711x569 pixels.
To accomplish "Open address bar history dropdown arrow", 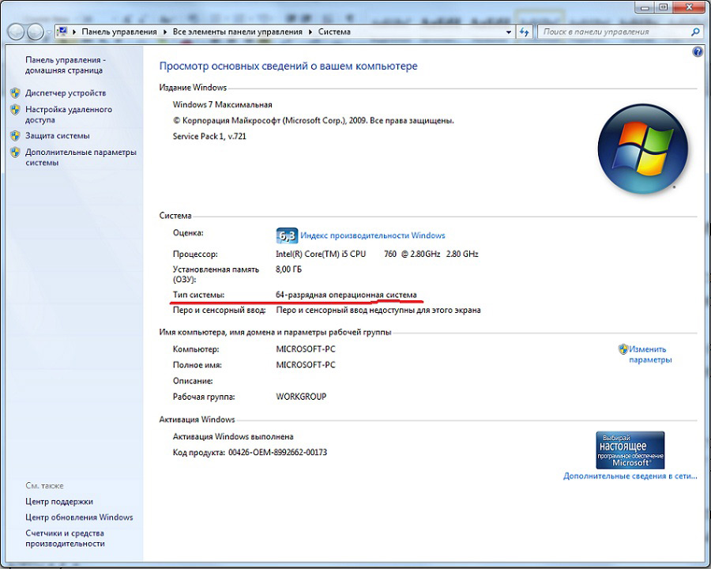I will tap(509, 32).
